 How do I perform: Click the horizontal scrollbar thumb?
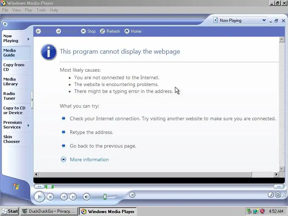[x=145, y=175]
